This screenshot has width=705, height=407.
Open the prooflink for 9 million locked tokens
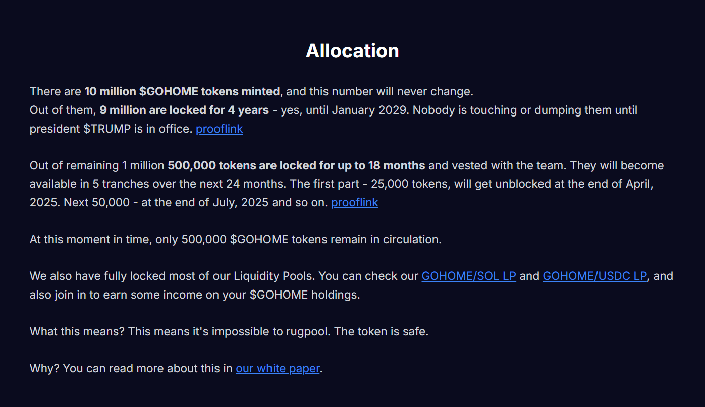pyautogui.click(x=220, y=129)
